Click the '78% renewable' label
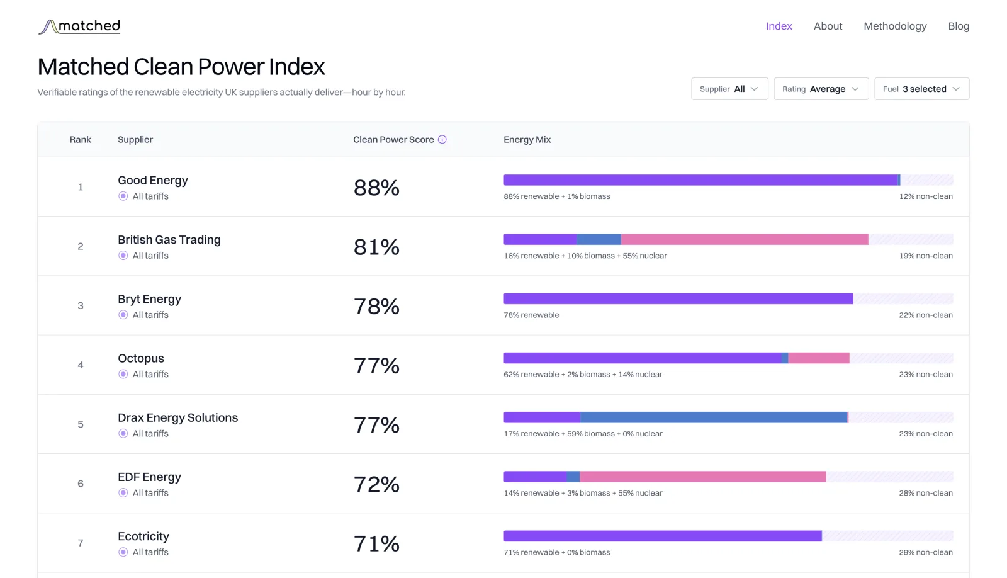The image size is (1007, 578). click(531, 315)
